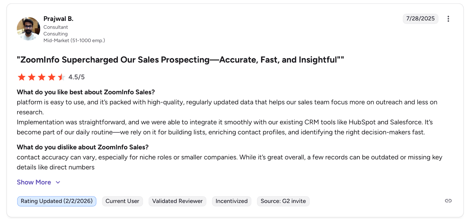Click the second red rating star
The image size is (470, 219).
pos(31,77)
